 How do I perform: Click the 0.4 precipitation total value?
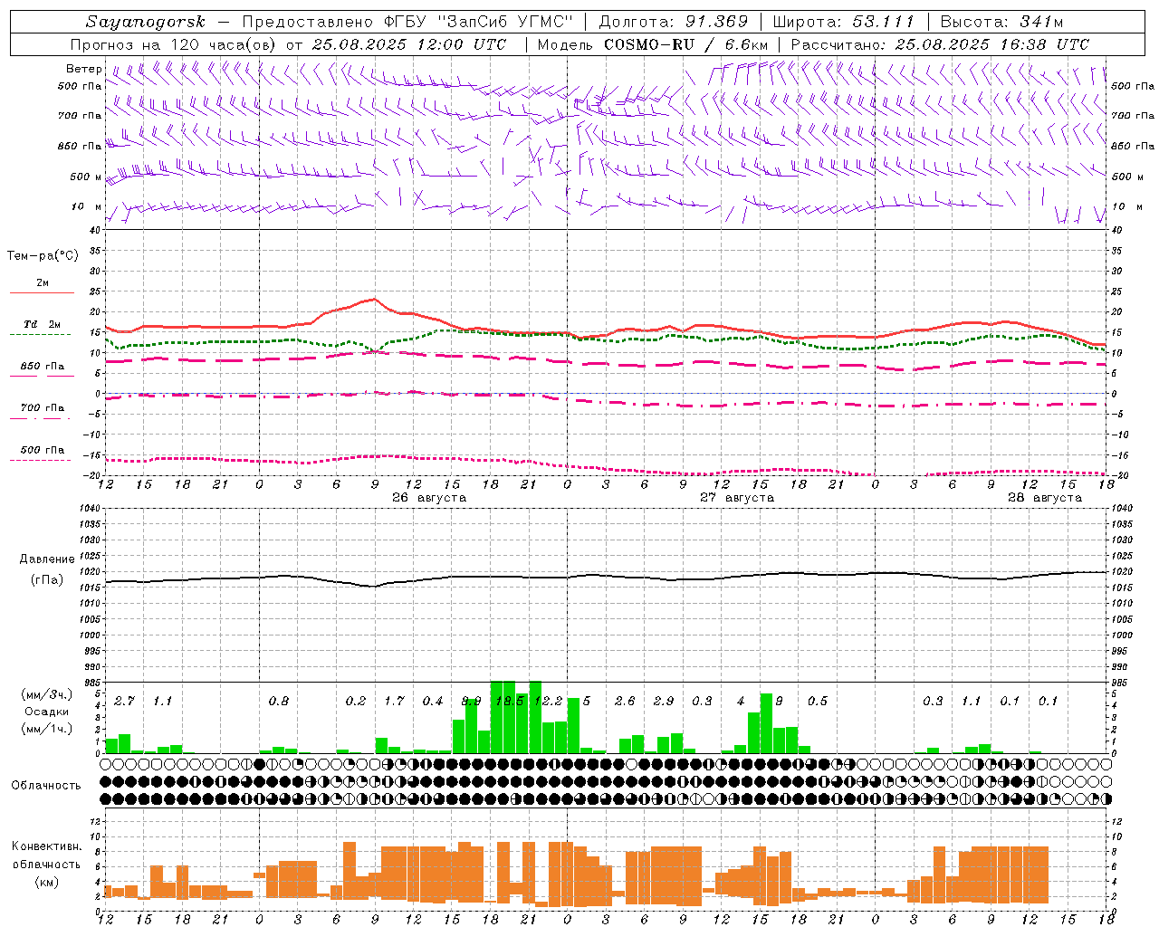coord(432,702)
